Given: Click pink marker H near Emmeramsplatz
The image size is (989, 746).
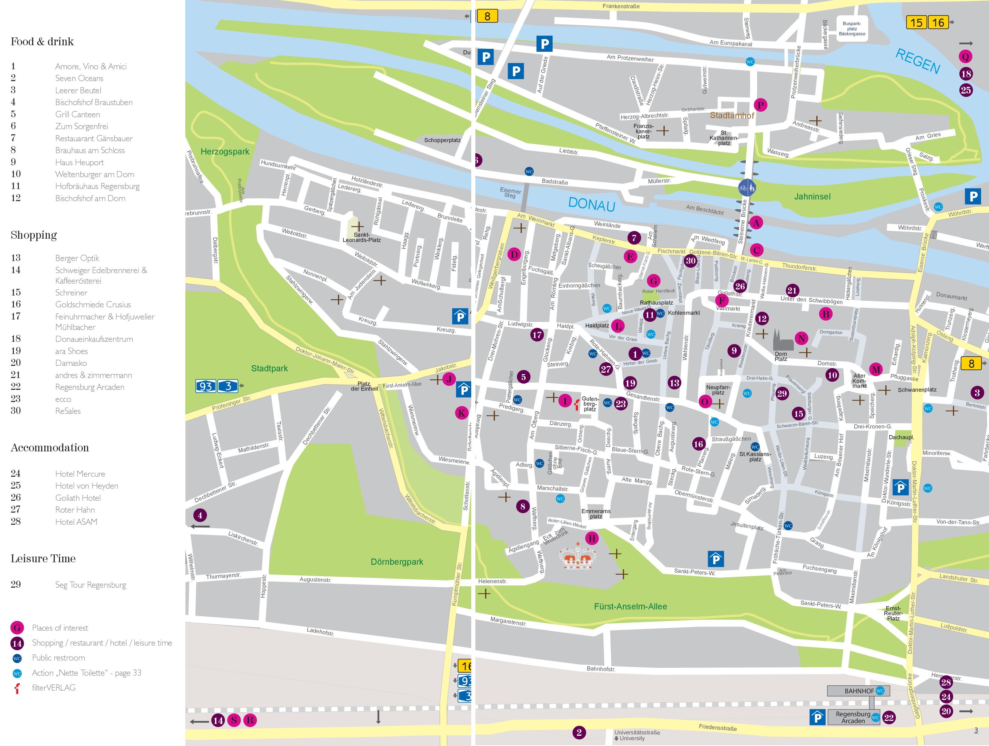Looking at the screenshot, I should point(592,538).
